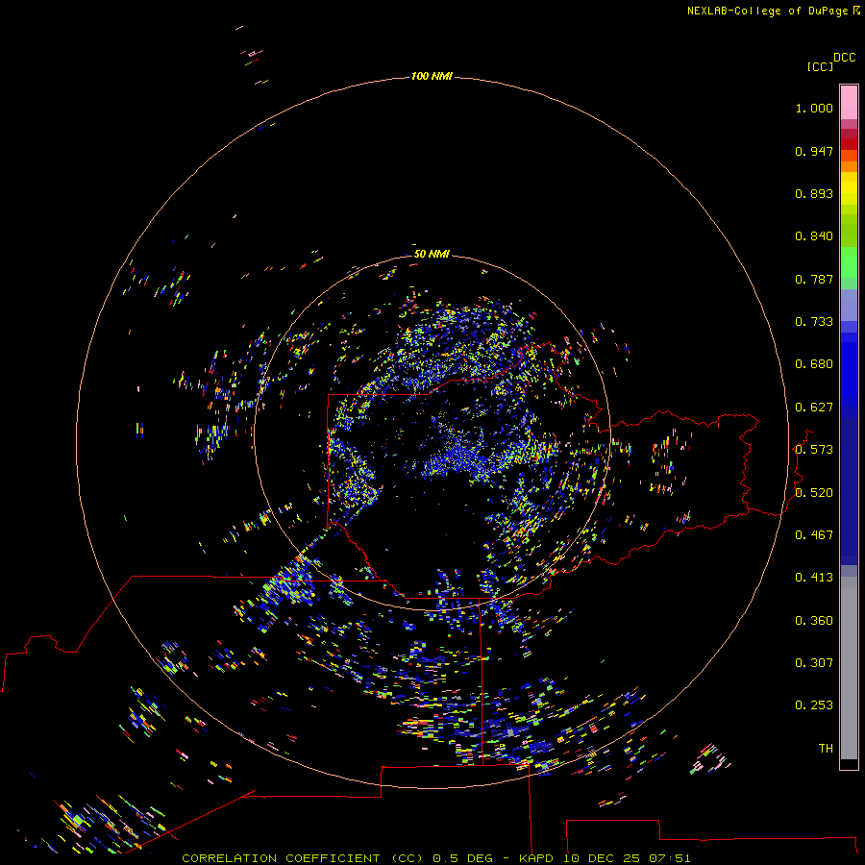865x865 pixels.
Task: Pick the red band on the color bar
Action: 849,144
